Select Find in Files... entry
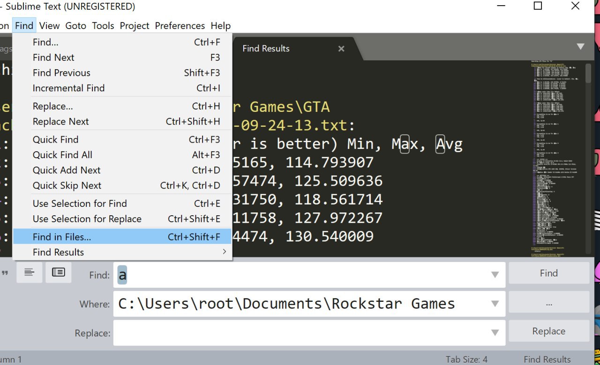This screenshot has height=365, width=600. pyautogui.click(x=122, y=237)
